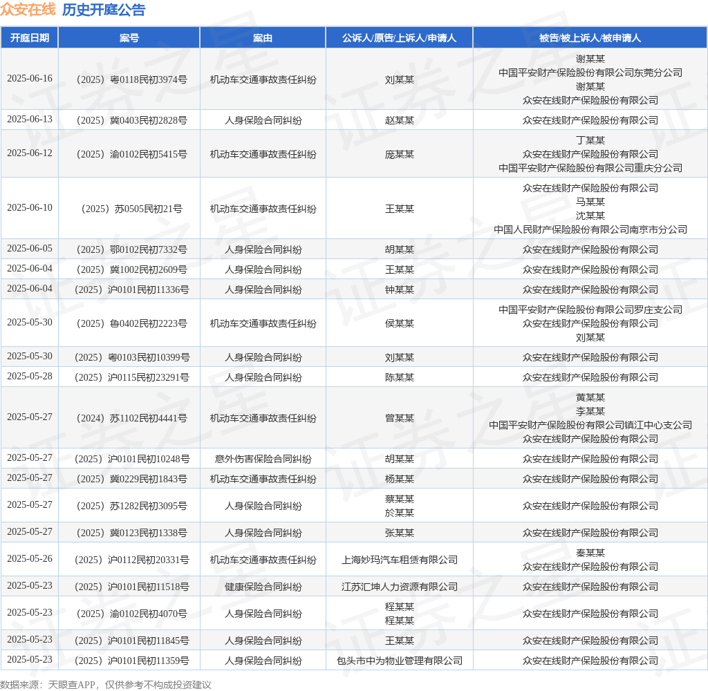Click defendant 马某某
This screenshot has width=708, height=691.
click(590, 201)
